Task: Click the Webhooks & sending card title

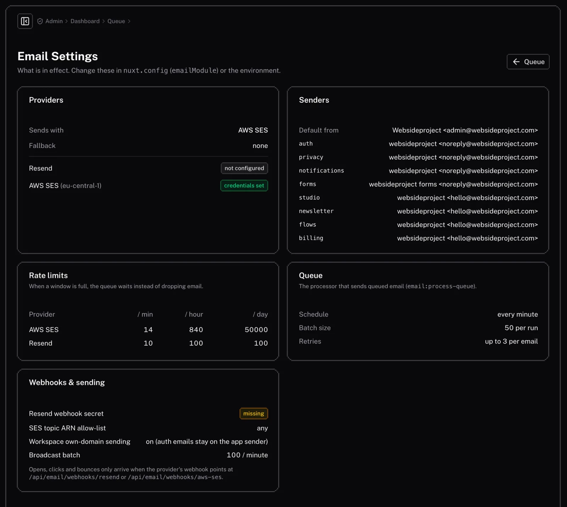Action: [67, 382]
